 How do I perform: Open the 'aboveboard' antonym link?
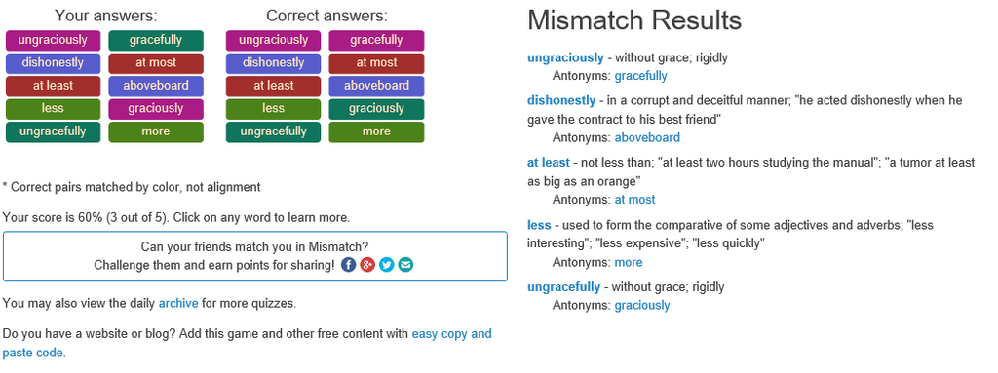pos(647,137)
